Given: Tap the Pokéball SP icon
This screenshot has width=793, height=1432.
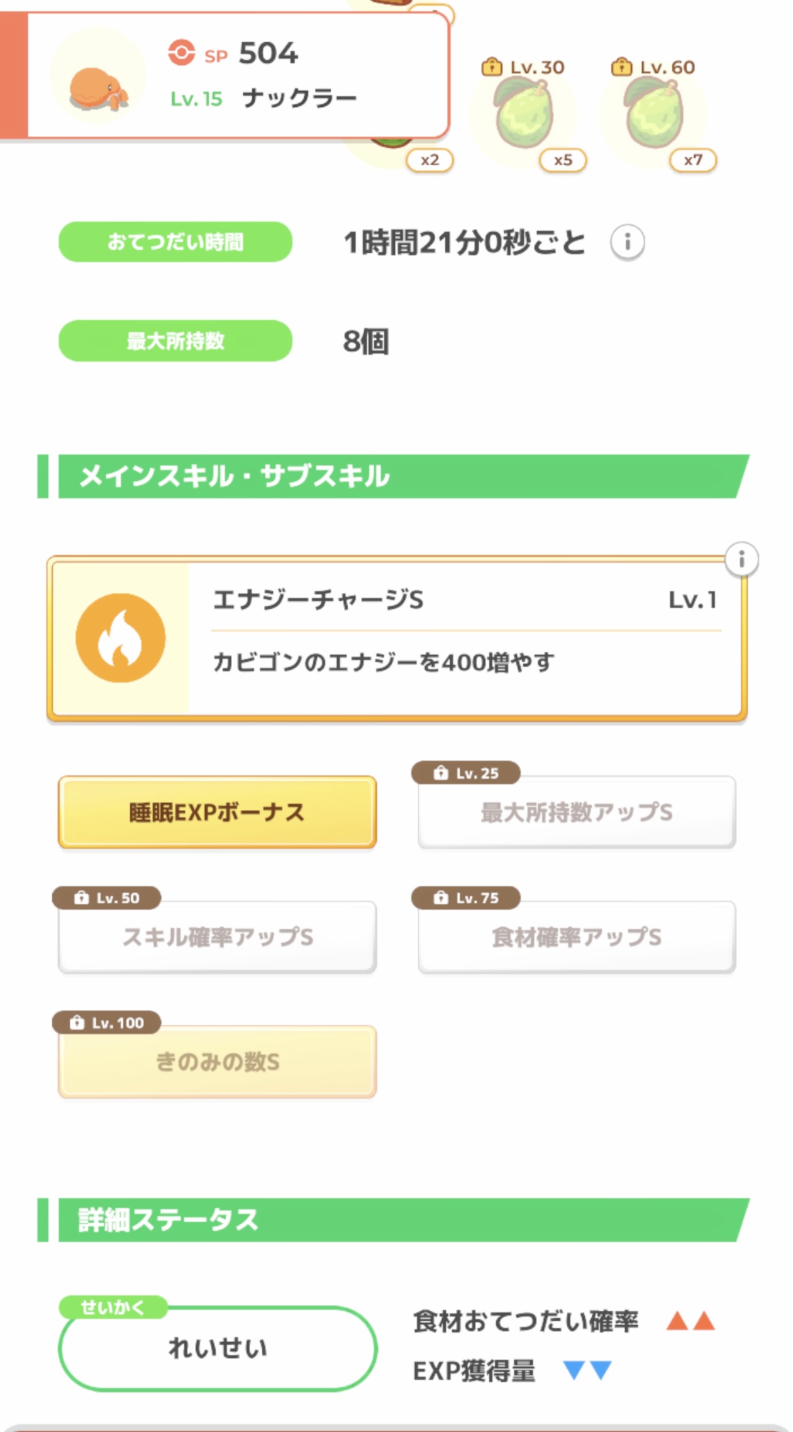Looking at the screenshot, I should click(x=182, y=53).
